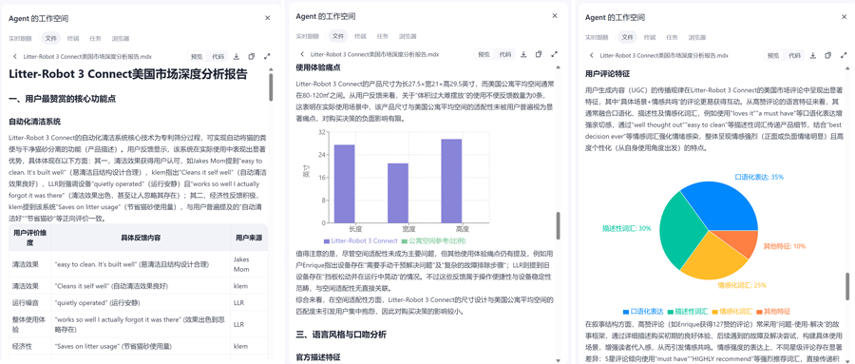Screen dimensions: 855x364
Task: Select the 用户来源 table header
Action: pyautogui.click(x=249, y=238)
